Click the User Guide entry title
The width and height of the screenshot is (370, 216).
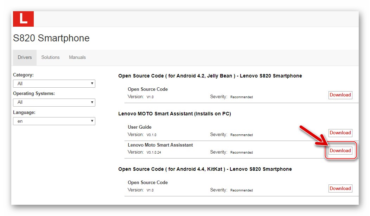pos(140,127)
